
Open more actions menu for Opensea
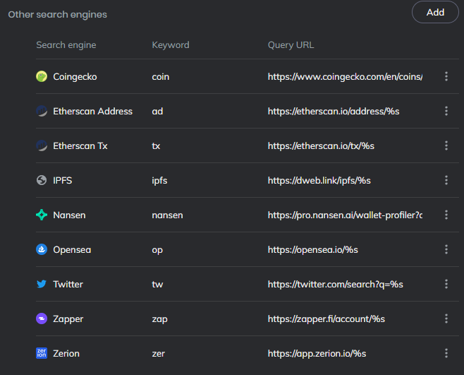tap(446, 249)
